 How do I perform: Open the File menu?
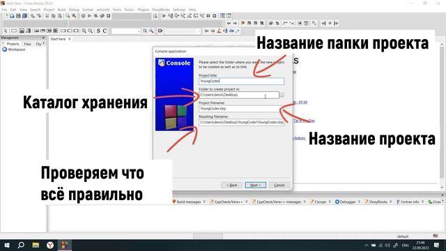(x=4, y=10)
